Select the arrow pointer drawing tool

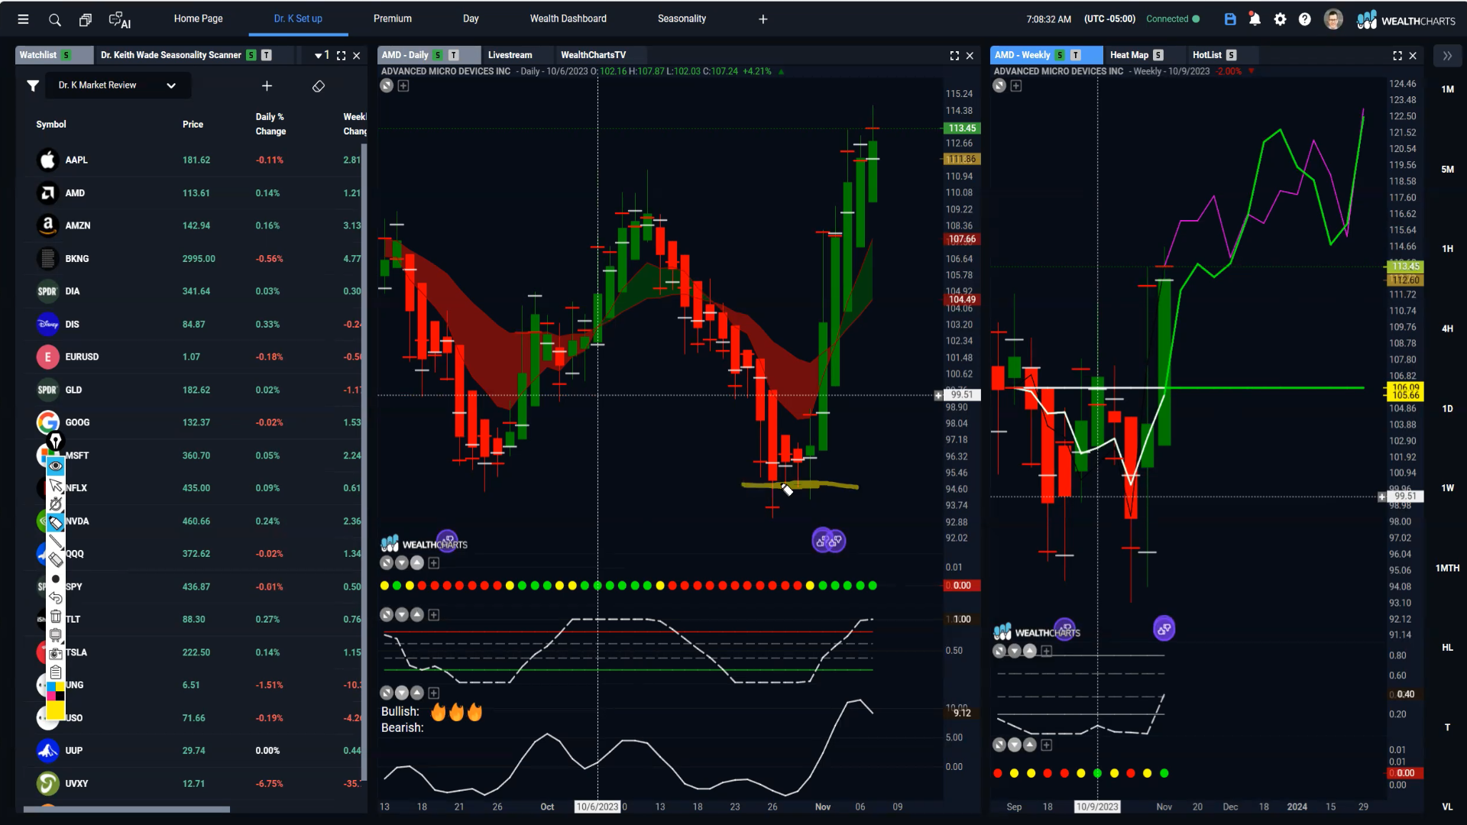[x=56, y=485]
